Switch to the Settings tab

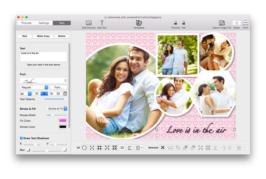[x=44, y=23]
